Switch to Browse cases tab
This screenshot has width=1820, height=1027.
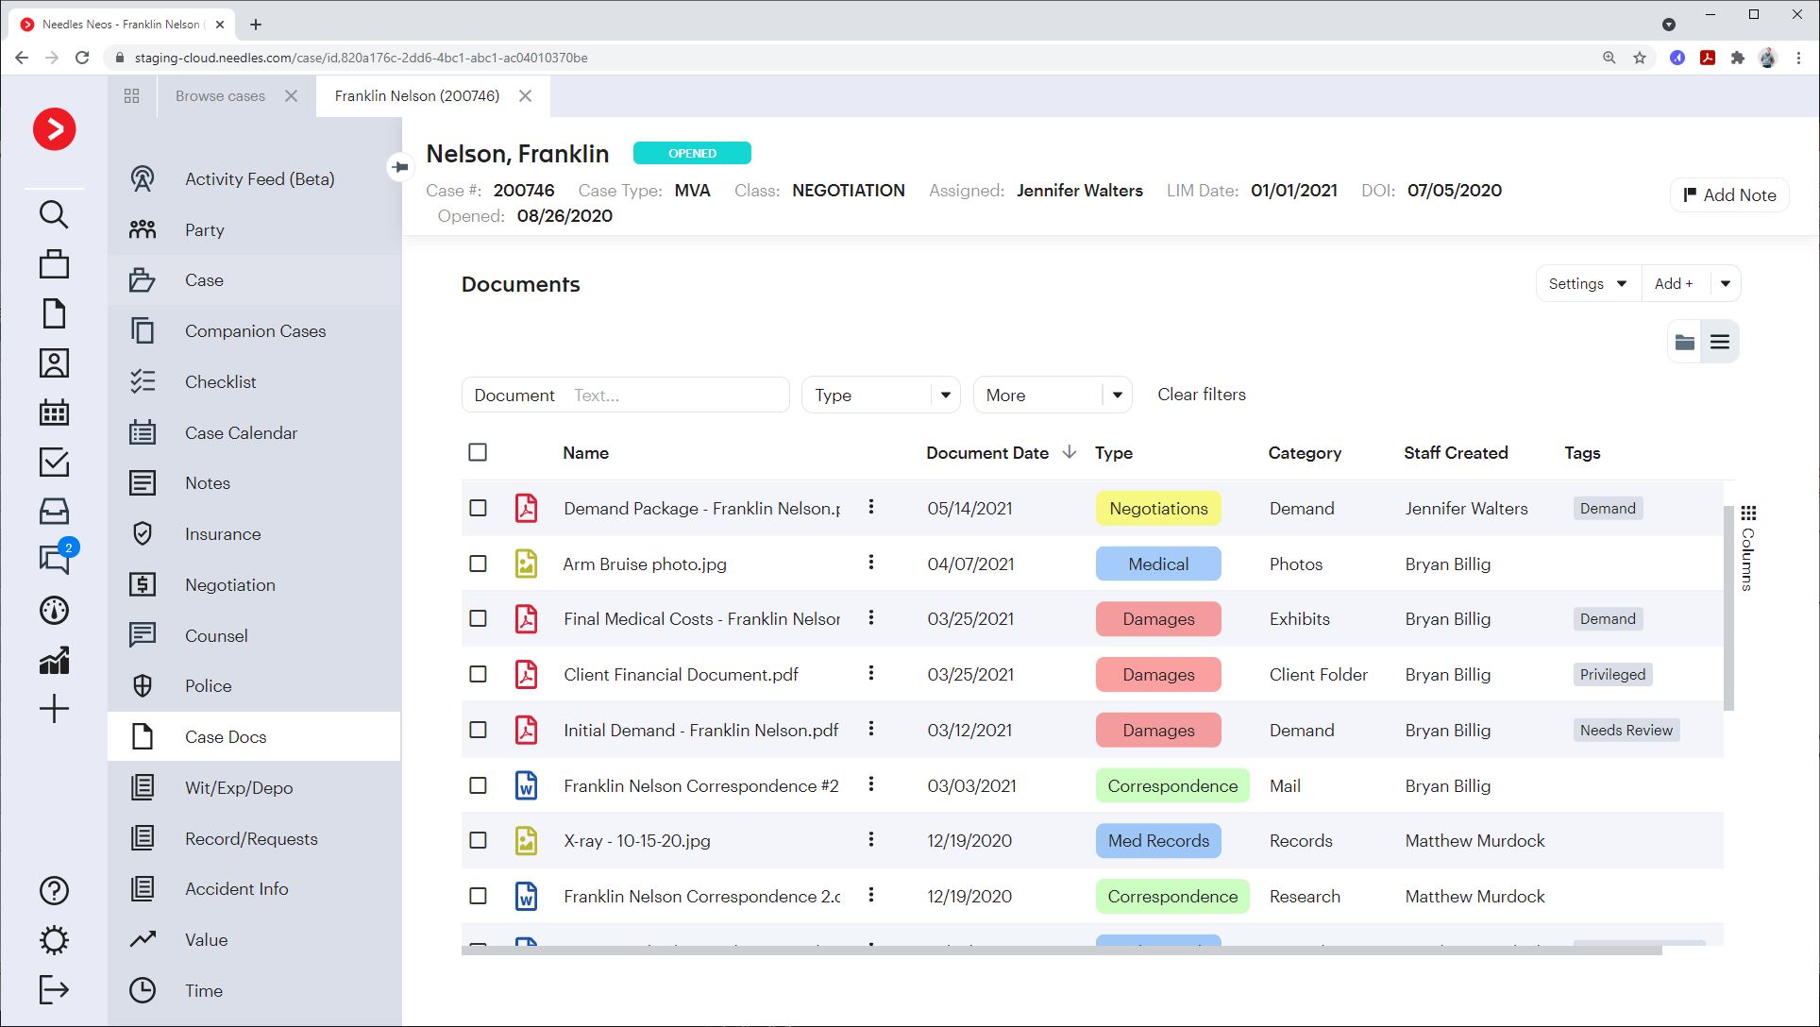click(219, 95)
